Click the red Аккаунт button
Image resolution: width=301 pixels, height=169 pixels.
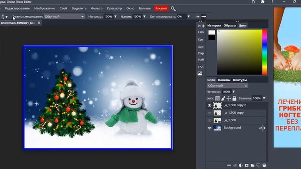(161, 8)
